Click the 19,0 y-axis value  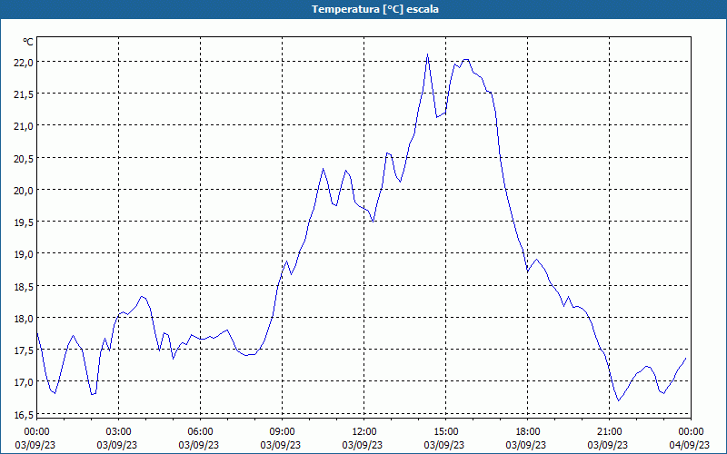tap(23, 254)
